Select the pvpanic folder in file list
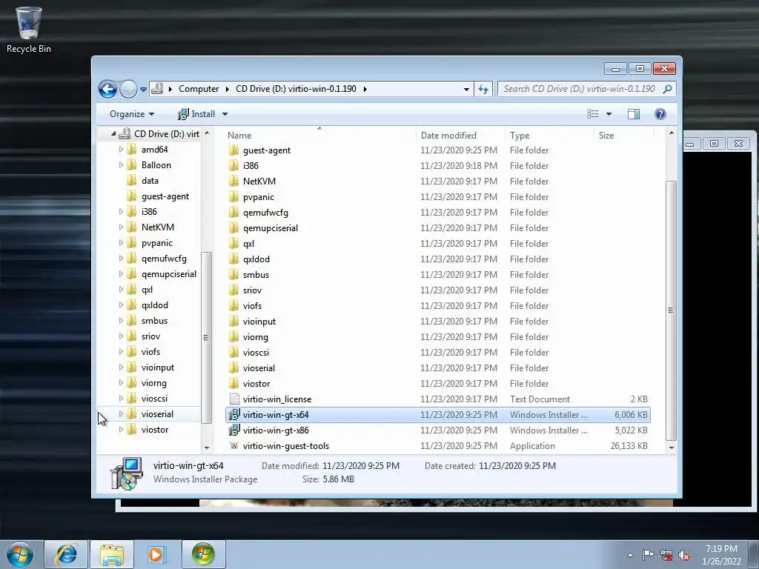 pyautogui.click(x=258, y=197)
